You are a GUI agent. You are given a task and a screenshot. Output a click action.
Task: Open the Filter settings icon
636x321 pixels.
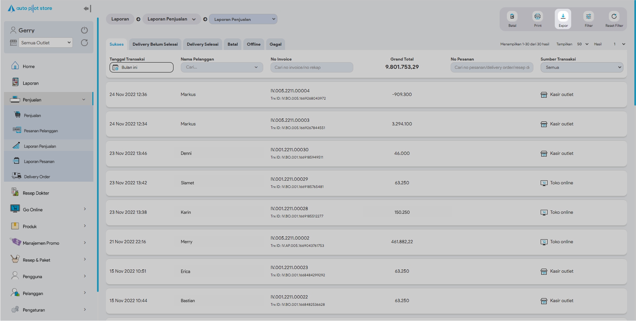point(588,17)
